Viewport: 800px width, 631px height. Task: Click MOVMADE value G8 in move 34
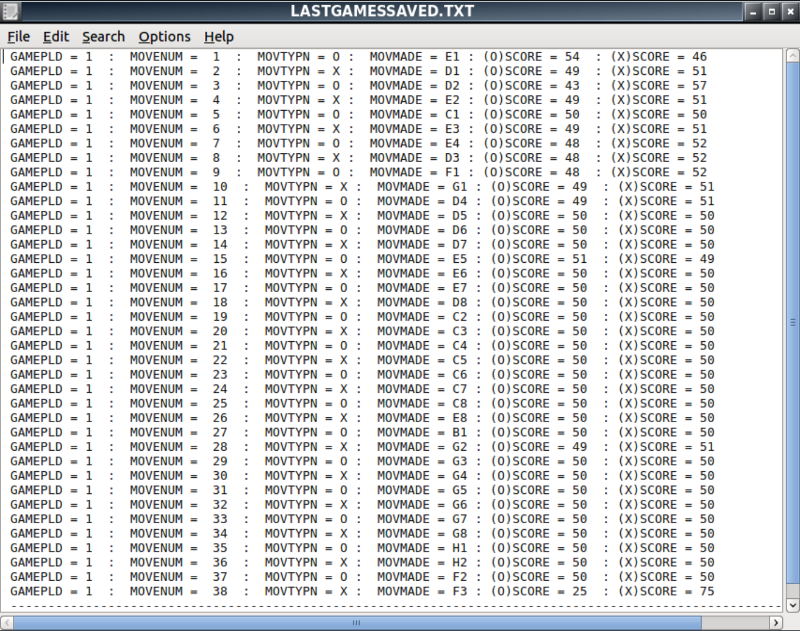click(x=460, y=533)
